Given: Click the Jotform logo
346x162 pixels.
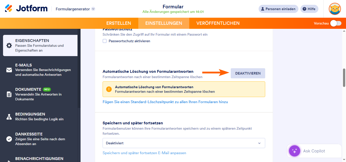Looking at the screenshot, I should [25, 8].
